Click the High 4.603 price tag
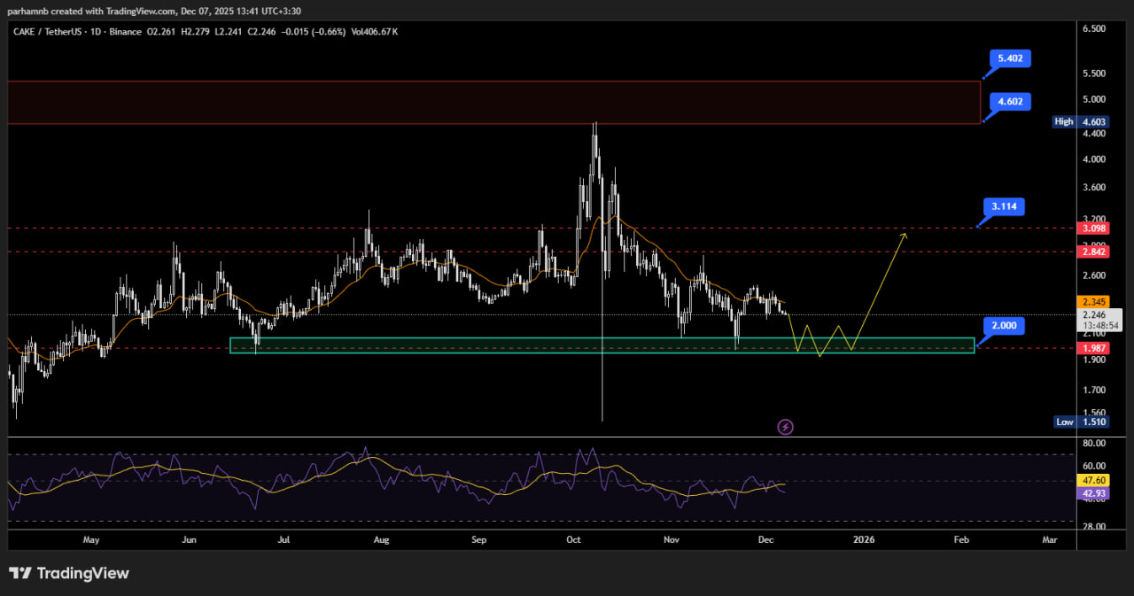The image size is (1134, 596). [x=1080, y=121]
